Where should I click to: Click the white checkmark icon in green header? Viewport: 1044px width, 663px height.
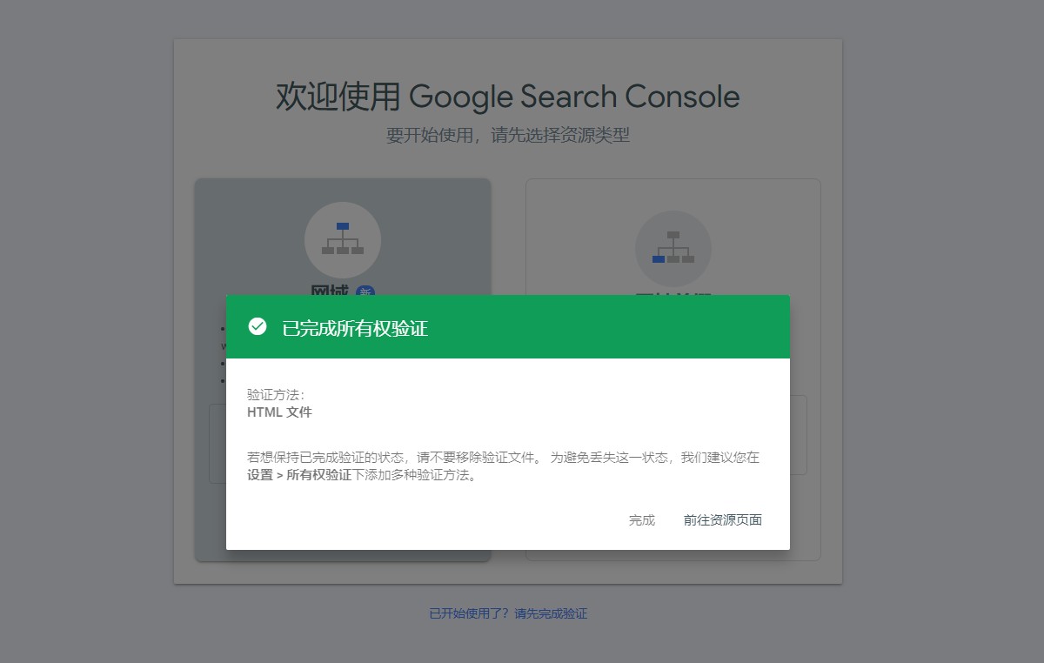click(x=258, y=327)
